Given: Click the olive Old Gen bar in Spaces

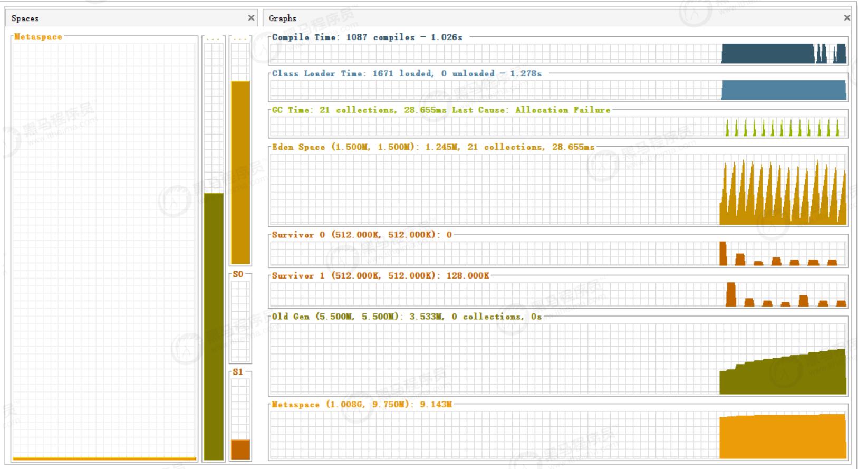Looking at the screenshot, I should (x=214, y=327).
